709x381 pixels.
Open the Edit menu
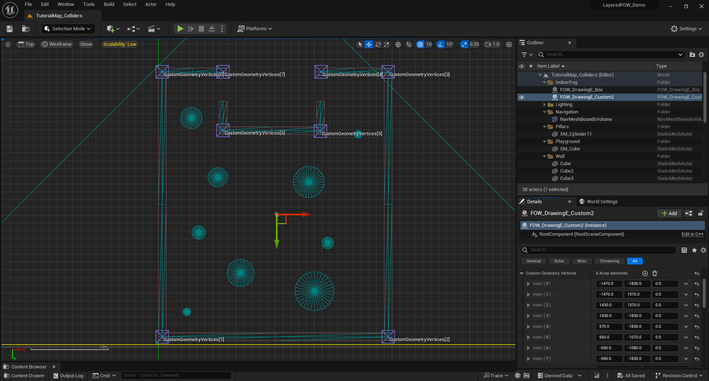point(45,4)
